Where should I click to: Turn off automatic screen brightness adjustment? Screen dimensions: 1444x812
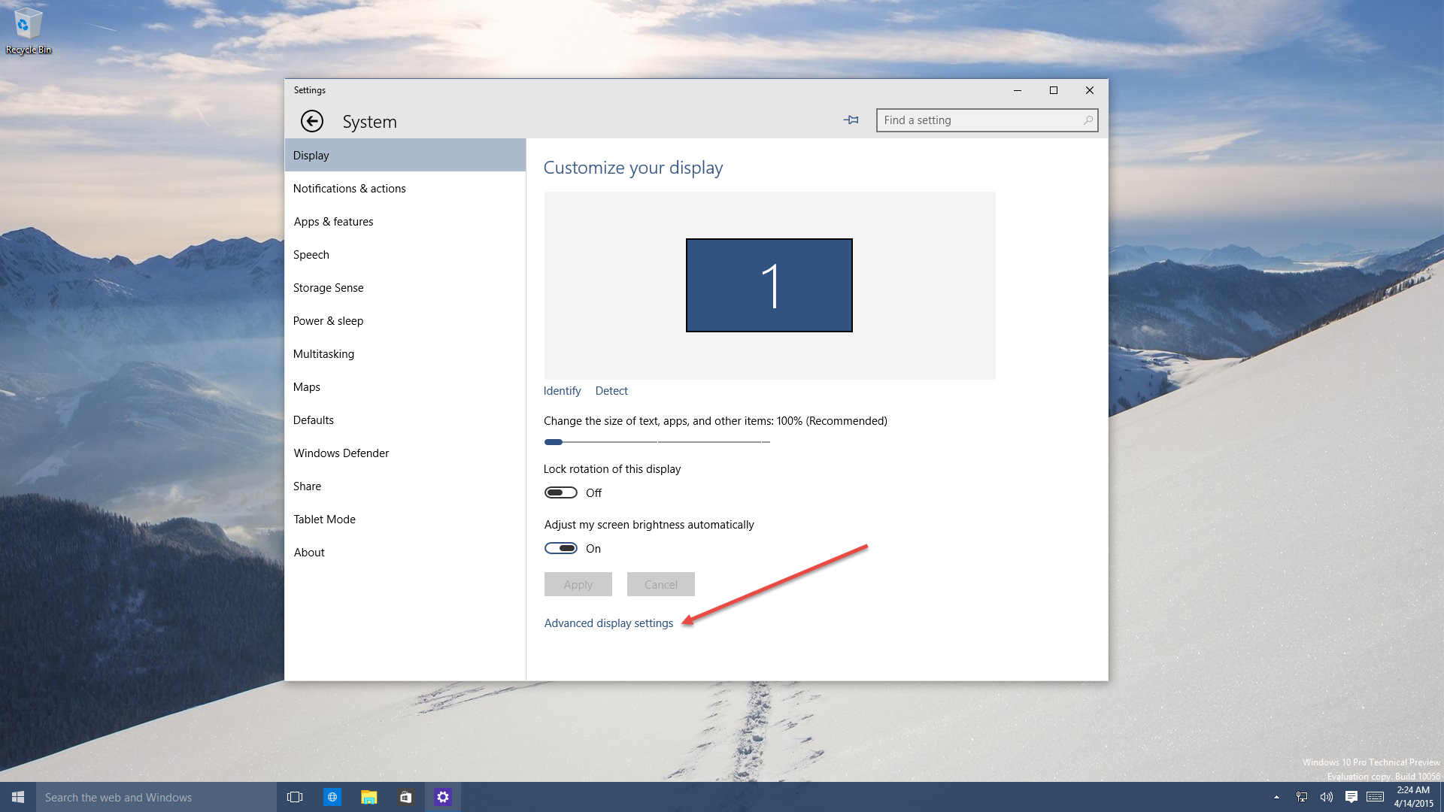pos(560,548)
